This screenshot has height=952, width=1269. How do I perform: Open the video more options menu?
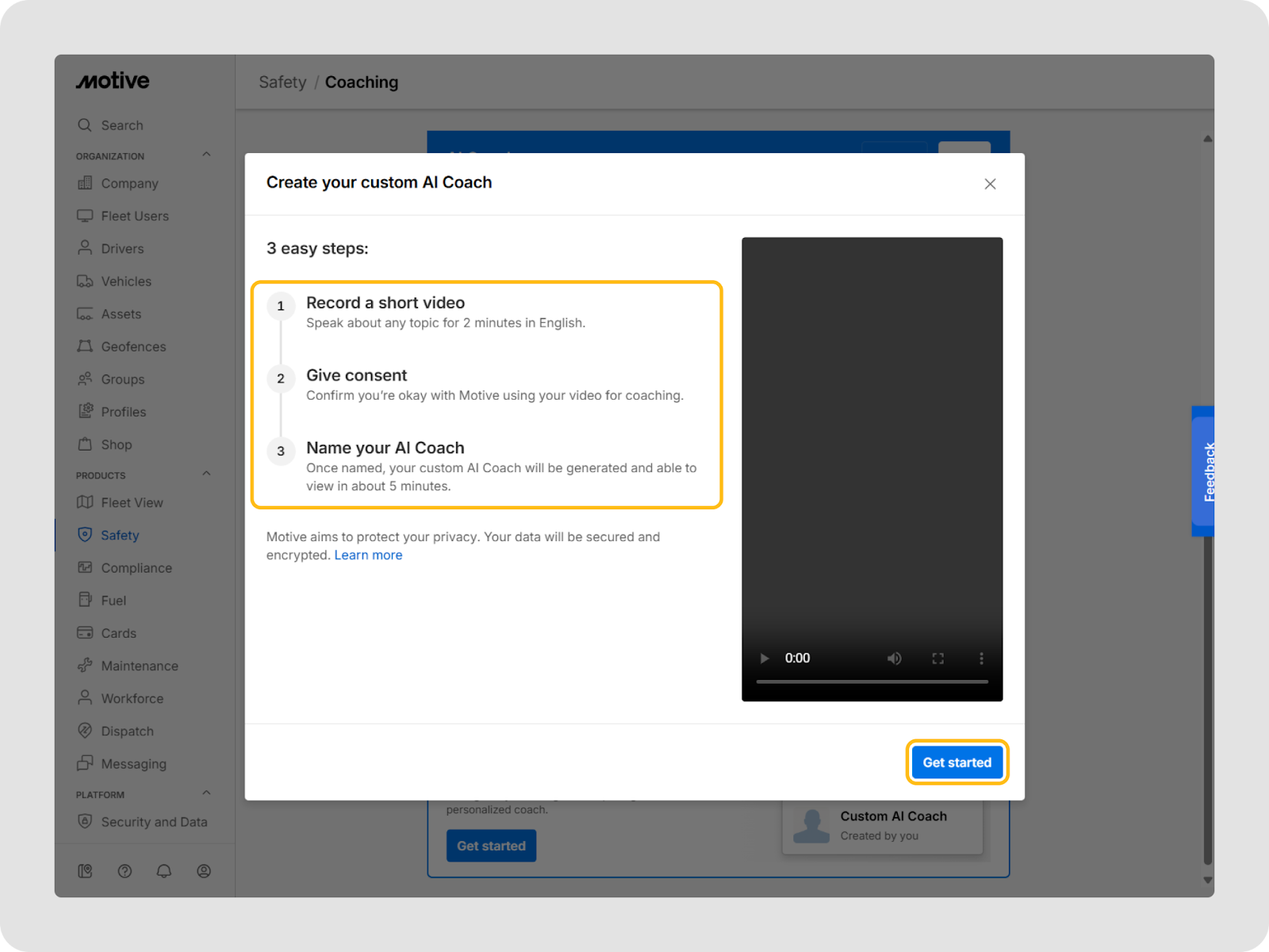tap(981, 658)
